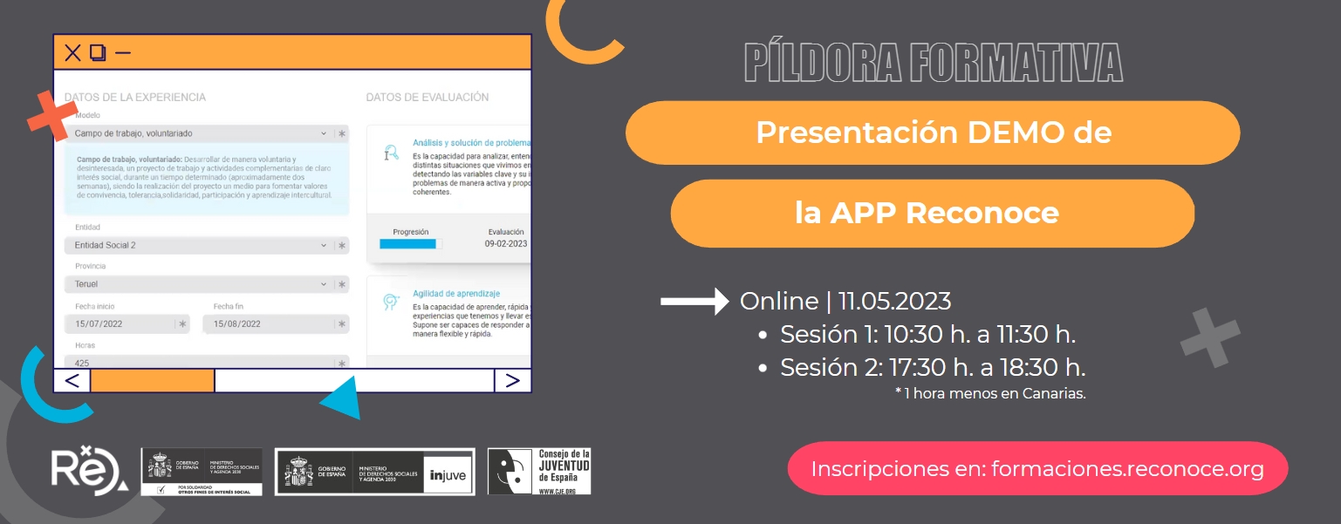Open the Modelo dropdown chevron
Viewport: 1341px width, 524px height.
point(324,133)
